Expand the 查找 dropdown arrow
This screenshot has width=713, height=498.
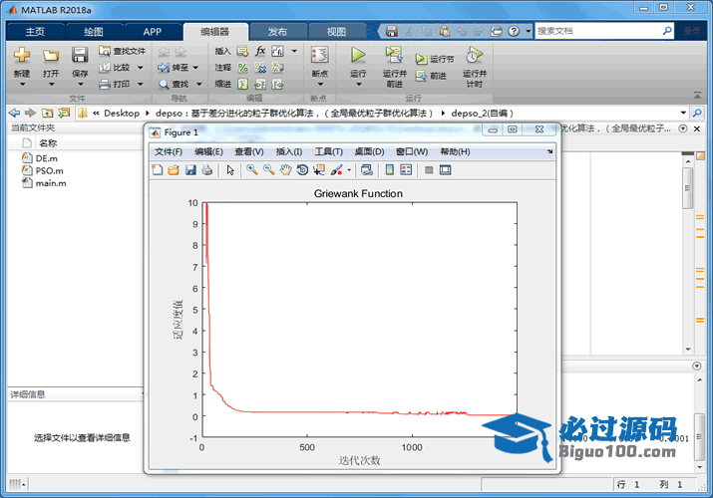[198, 84]
